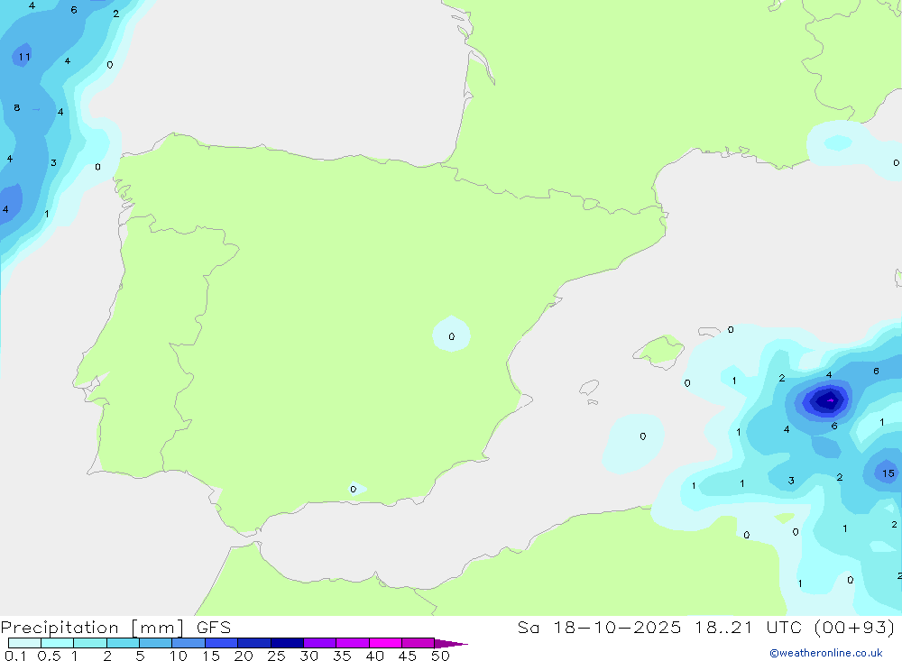Pick the 30–35 mm violet legend swatch
Image resolution: width=902 pixels, height=661 pixels.
coord(320,643)
